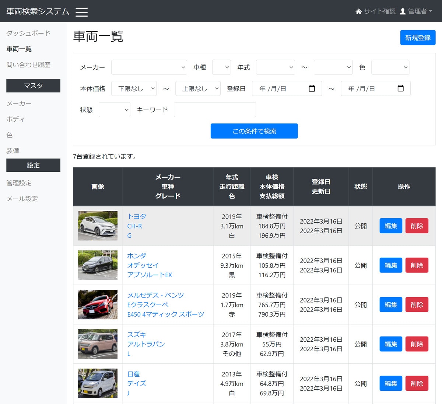The height and width of the screenshot is (404, 442).
Task: Go to ダッシュボード in sidebar
Action: pos(28,33)
